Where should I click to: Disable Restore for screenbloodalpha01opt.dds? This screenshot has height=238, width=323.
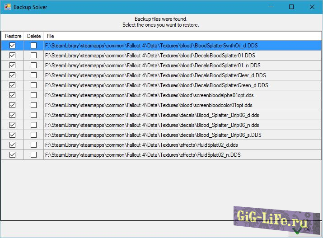point(12,95)
